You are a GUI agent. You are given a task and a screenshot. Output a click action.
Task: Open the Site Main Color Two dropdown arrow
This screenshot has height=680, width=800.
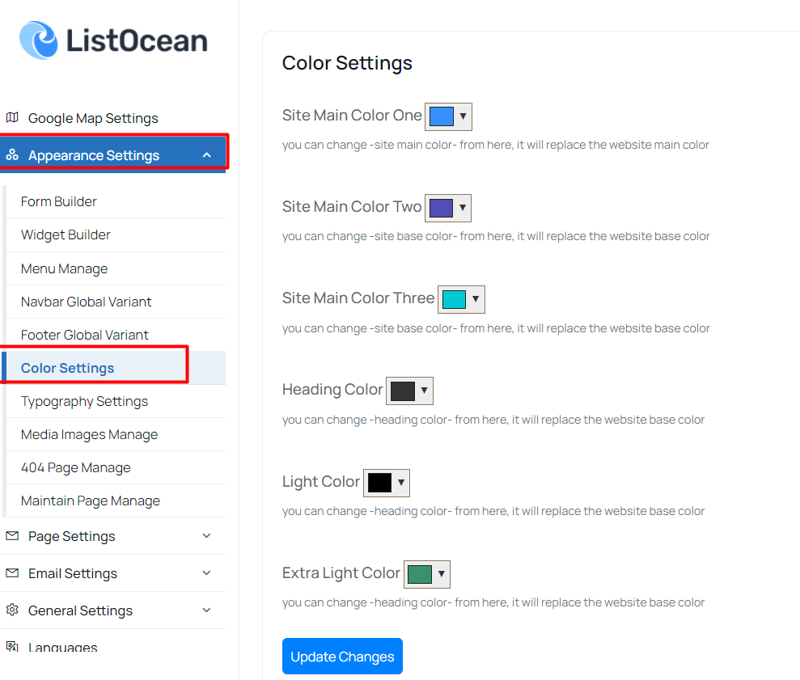pyautogui.click(x=463, y=208)
